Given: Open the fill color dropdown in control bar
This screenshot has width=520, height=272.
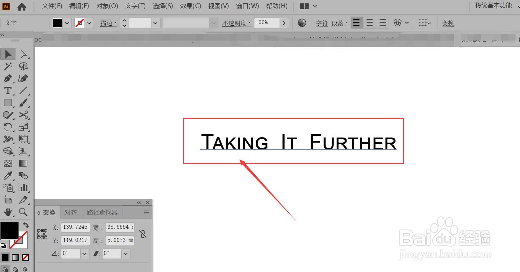Looking at the screenshot, I should click(x=67, y=23).
